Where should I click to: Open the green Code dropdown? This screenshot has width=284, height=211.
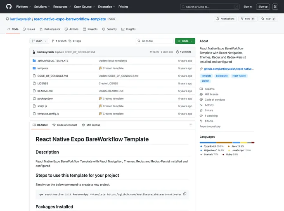185,41
